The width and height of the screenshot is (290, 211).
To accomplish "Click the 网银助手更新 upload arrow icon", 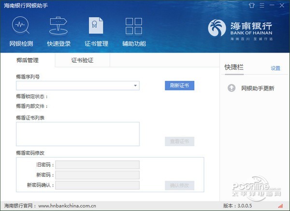I will [x=232, y=88].
